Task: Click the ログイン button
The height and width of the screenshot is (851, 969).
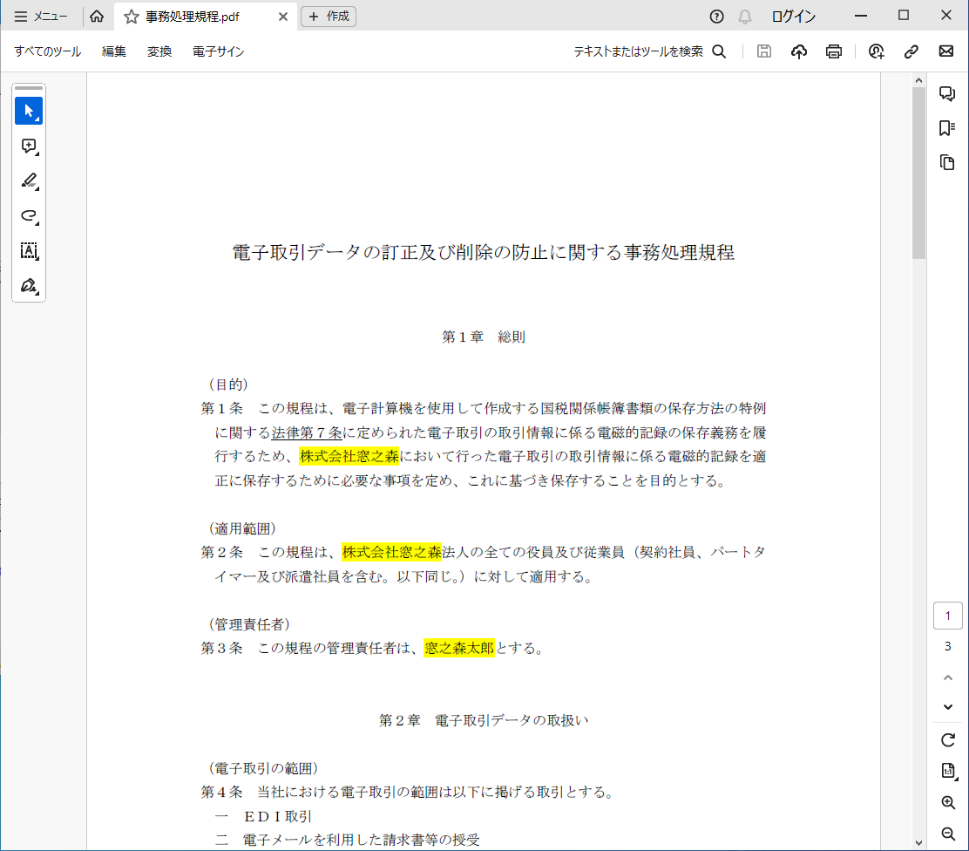Action: point(794,15)
